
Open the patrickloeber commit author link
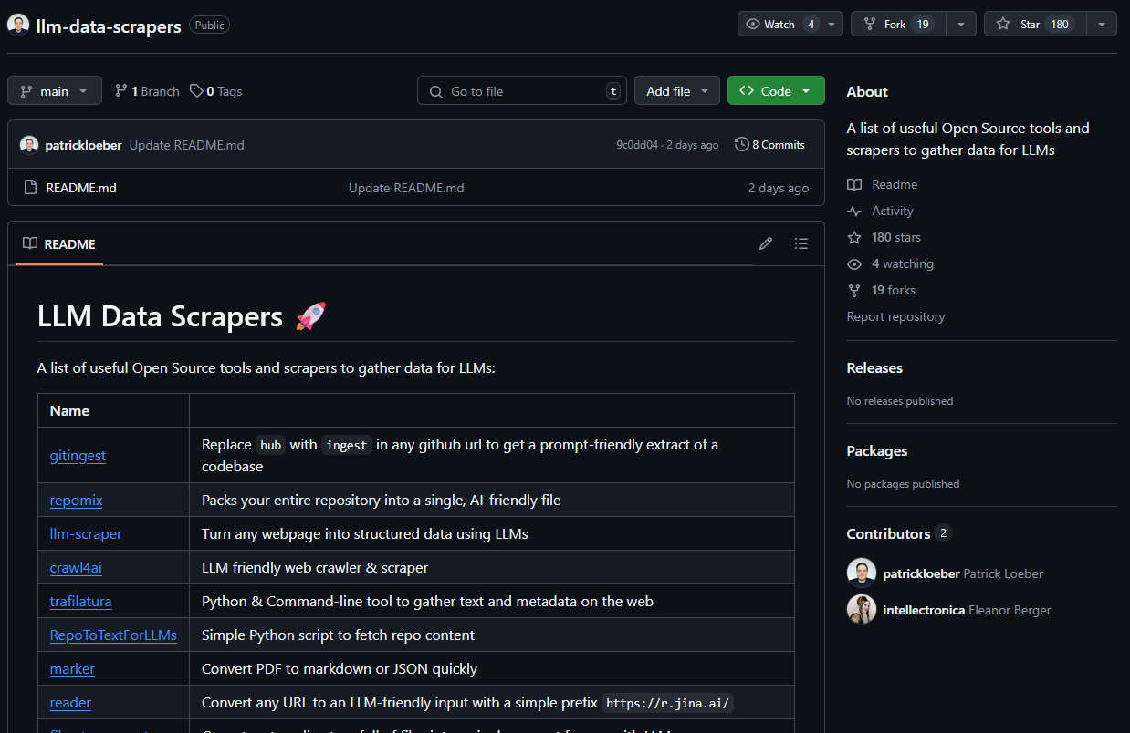pos(83,145)
